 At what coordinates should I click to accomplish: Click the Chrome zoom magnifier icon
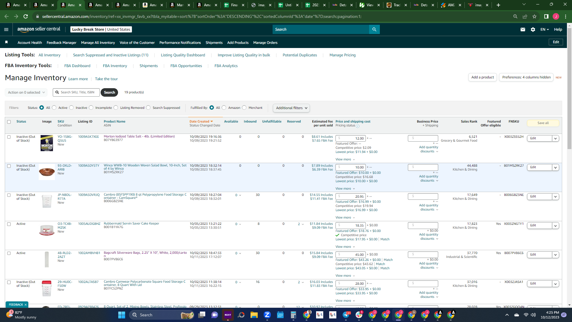pyautogui.click(x=515, y=16)
